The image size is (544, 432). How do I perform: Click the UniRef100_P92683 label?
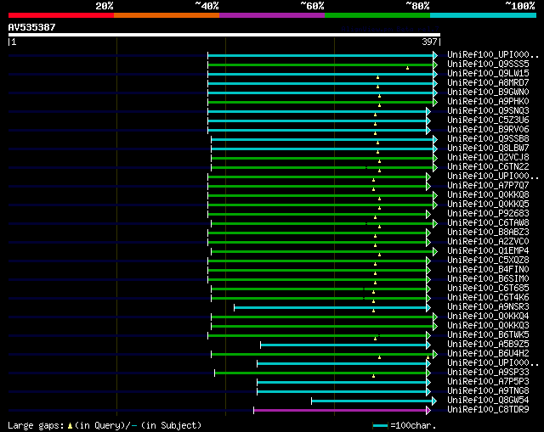coord(488,214)
